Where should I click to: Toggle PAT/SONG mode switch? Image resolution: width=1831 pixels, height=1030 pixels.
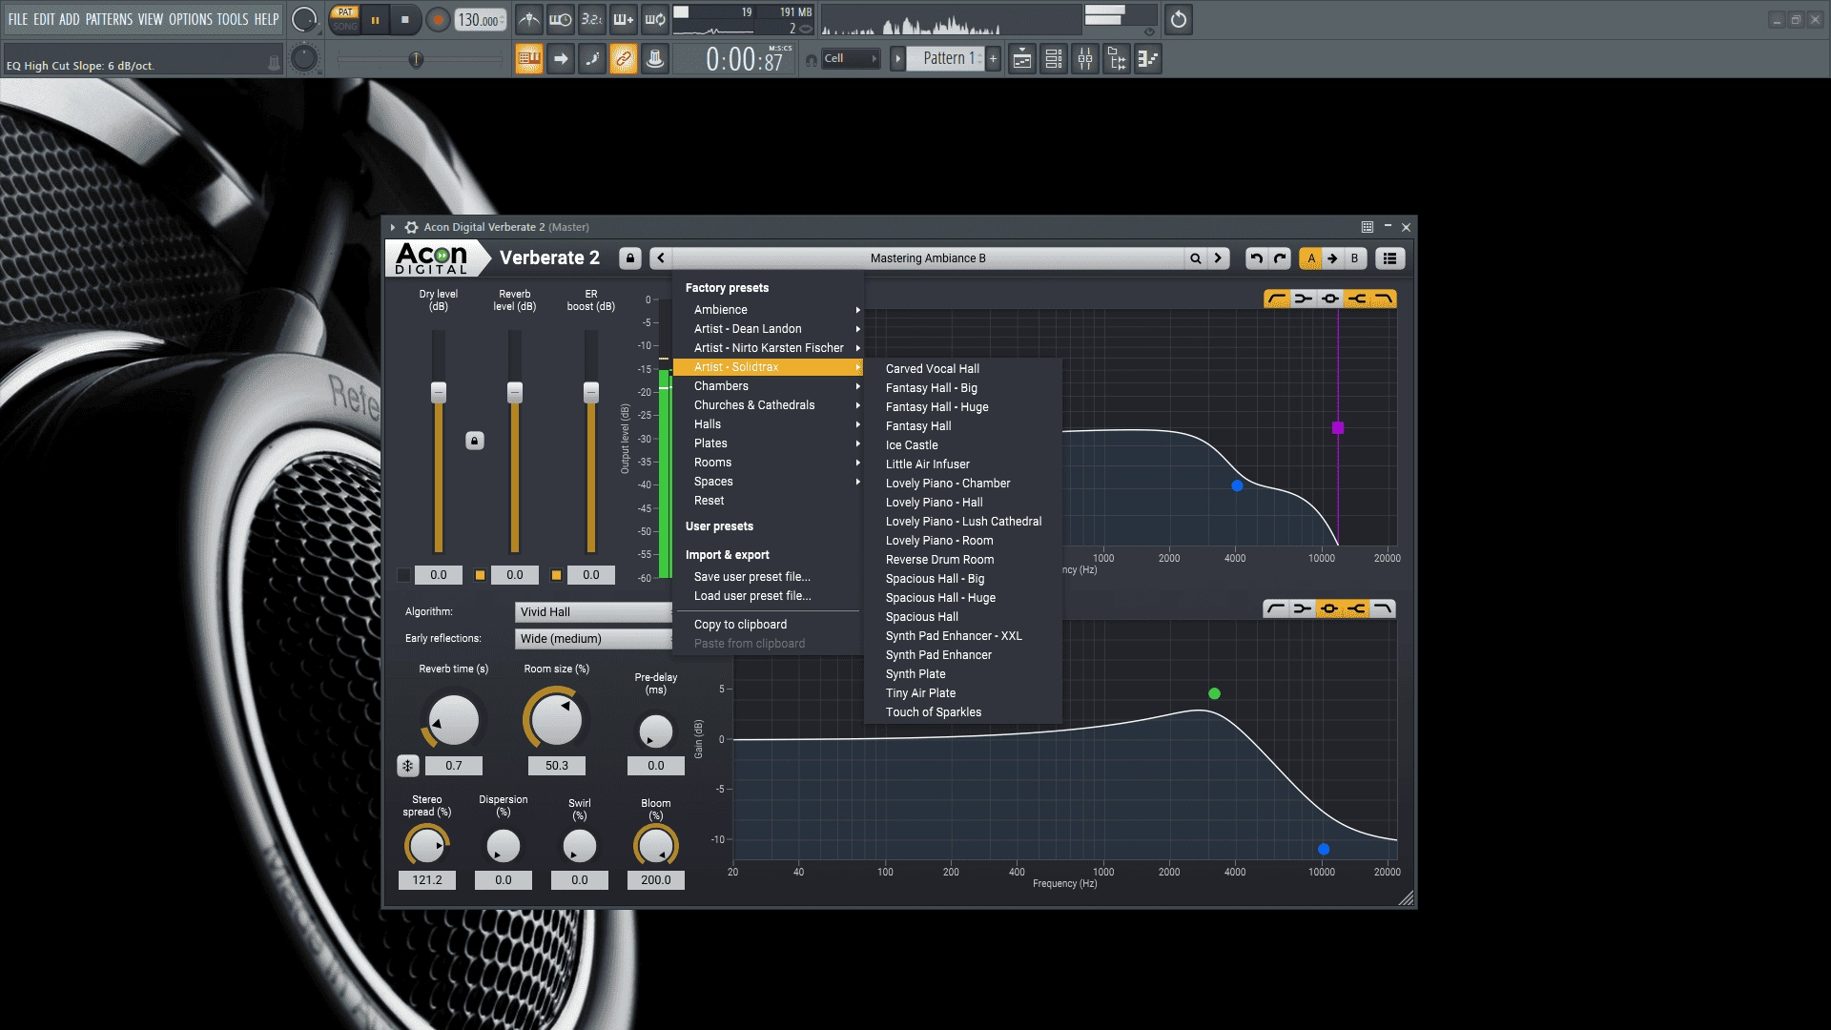coord(345,19)
